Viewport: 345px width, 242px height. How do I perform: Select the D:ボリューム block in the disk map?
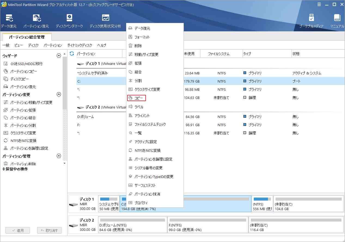pos(132,224)
